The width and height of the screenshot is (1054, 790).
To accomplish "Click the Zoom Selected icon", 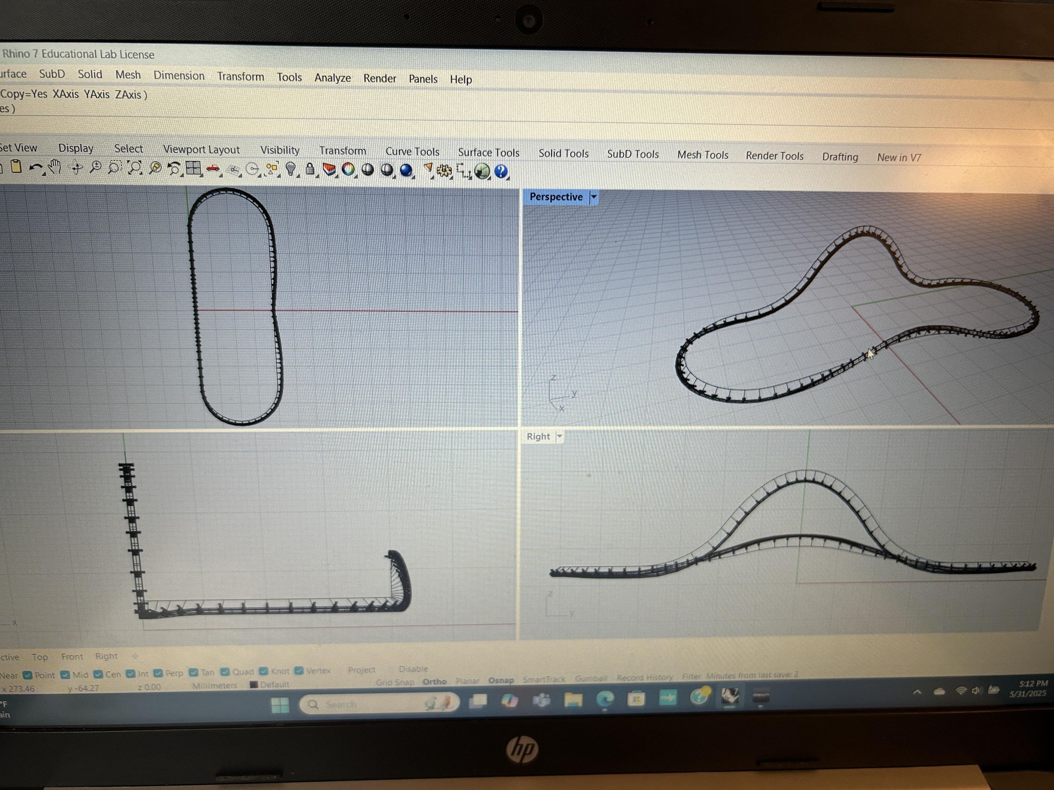I will [x=155, y=168].
